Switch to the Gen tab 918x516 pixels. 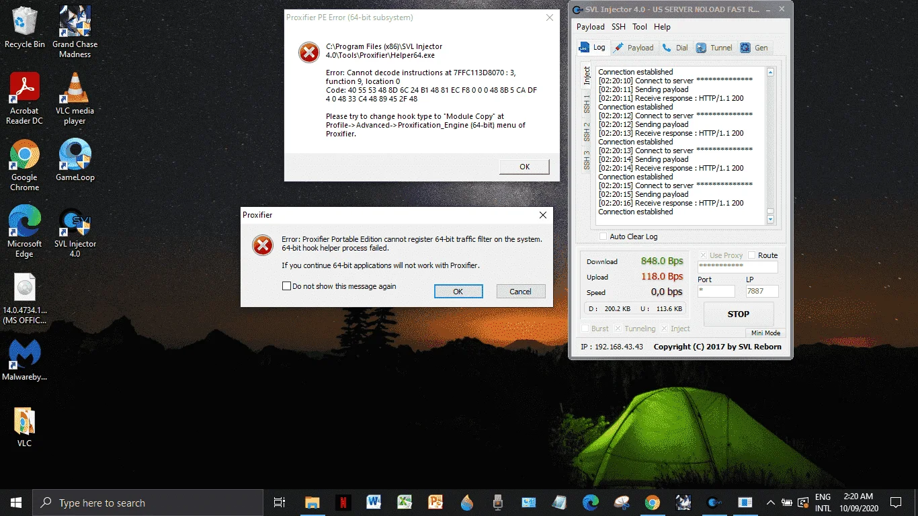click(755, 48)
